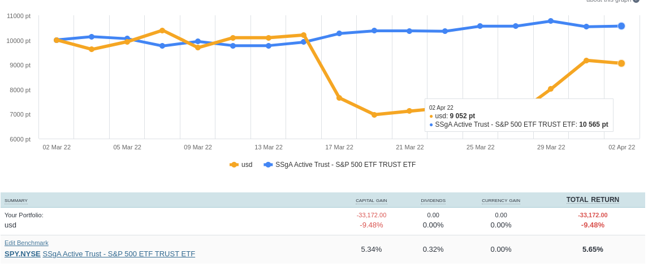This screenshot has height=275, width=648.
Task: Click blue S&P 500 data point at 29 Mar 22
Action: 551,21
